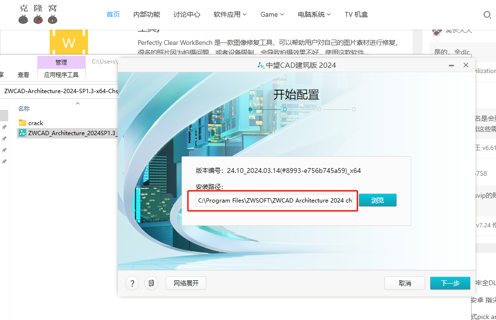Click the sort arrow above 名称 column
The image size is (496, 320).
click(78, 103)
